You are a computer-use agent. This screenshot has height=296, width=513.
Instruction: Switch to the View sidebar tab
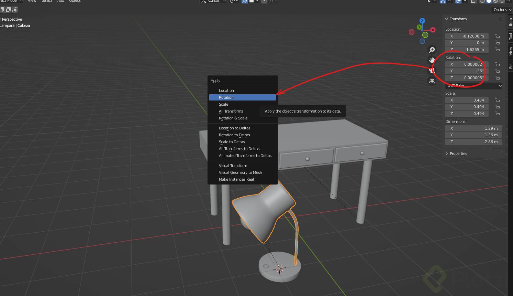point(510,51)
